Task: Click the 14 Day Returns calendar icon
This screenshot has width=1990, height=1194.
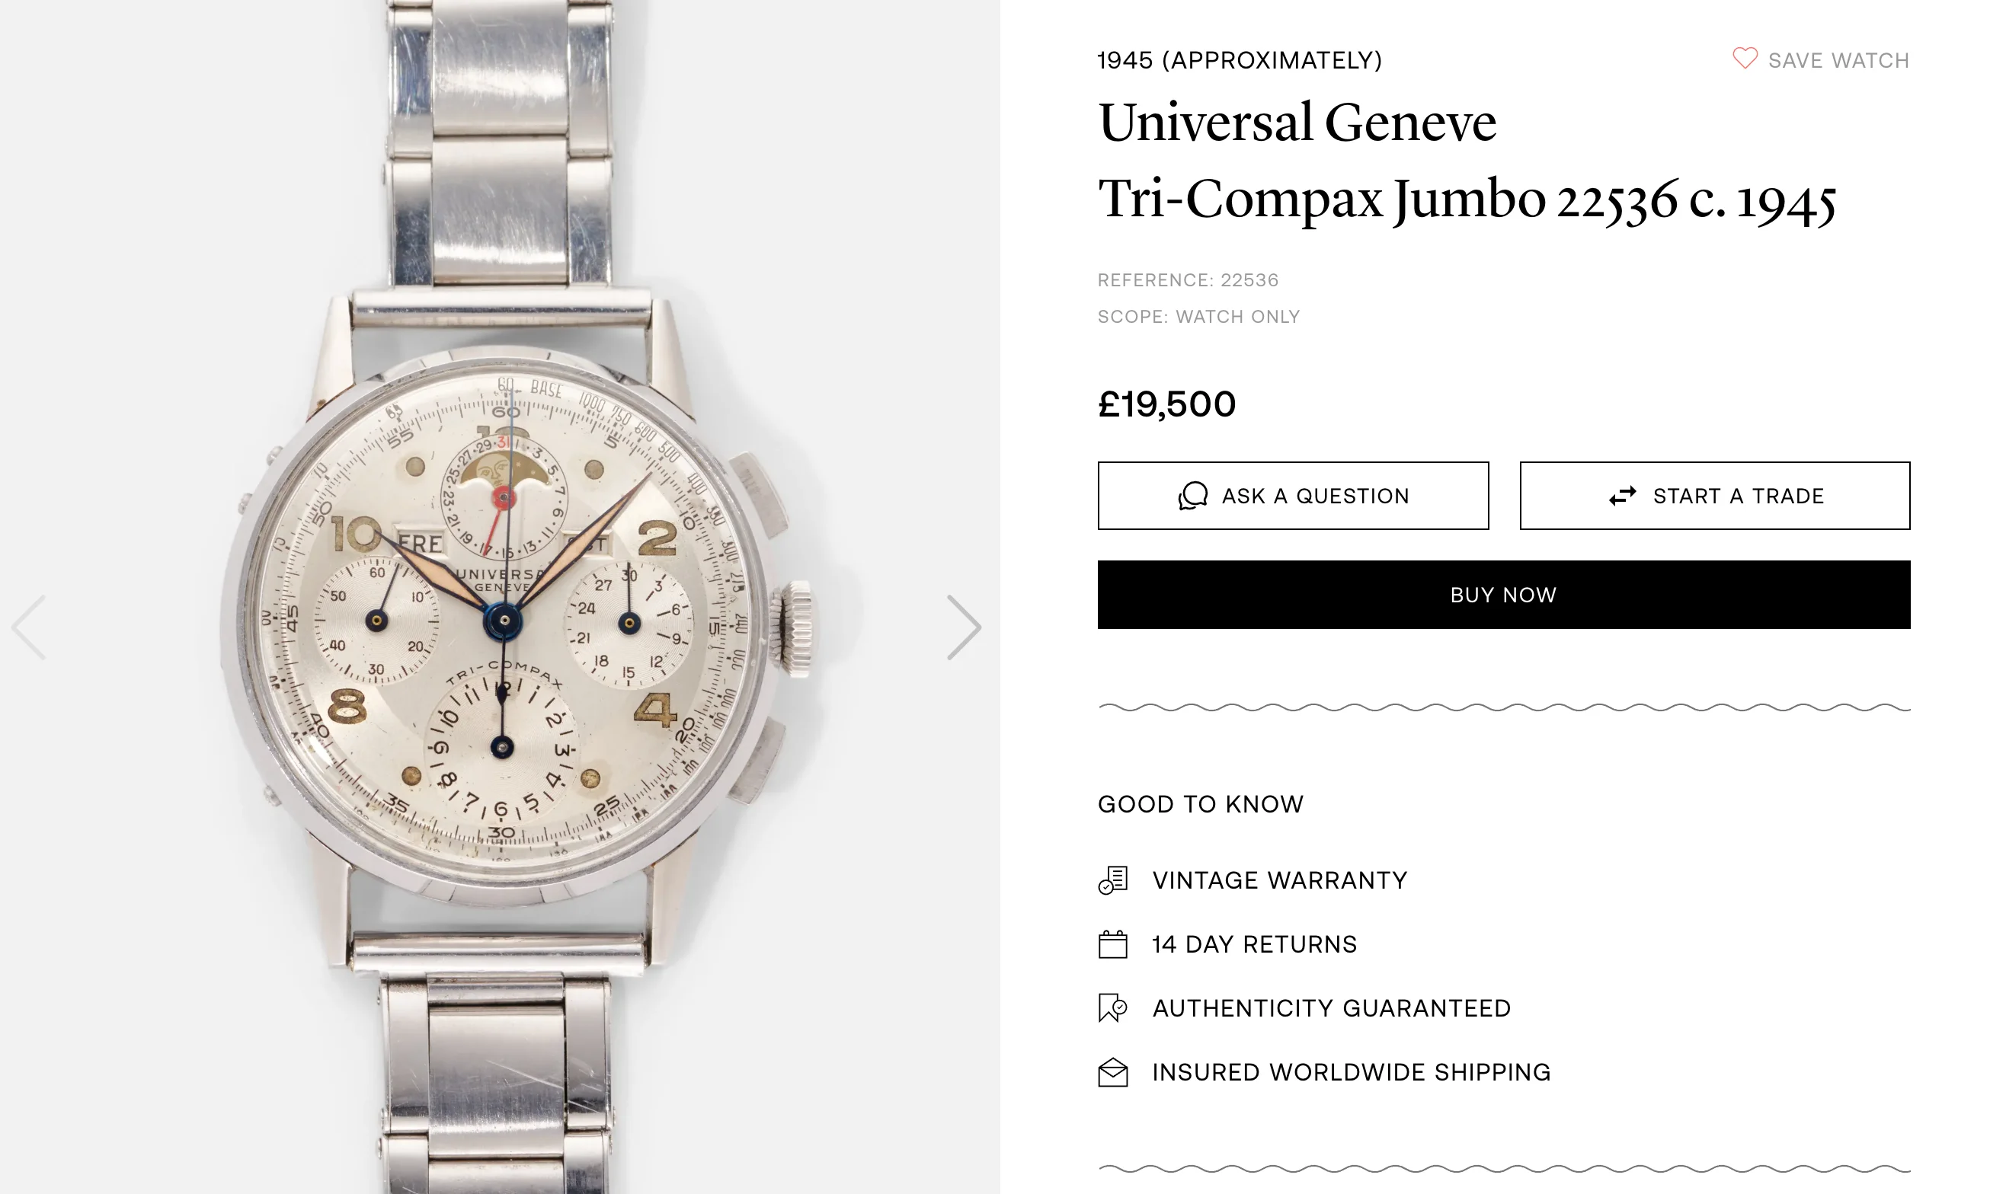Action: [x=1112, y=943]
